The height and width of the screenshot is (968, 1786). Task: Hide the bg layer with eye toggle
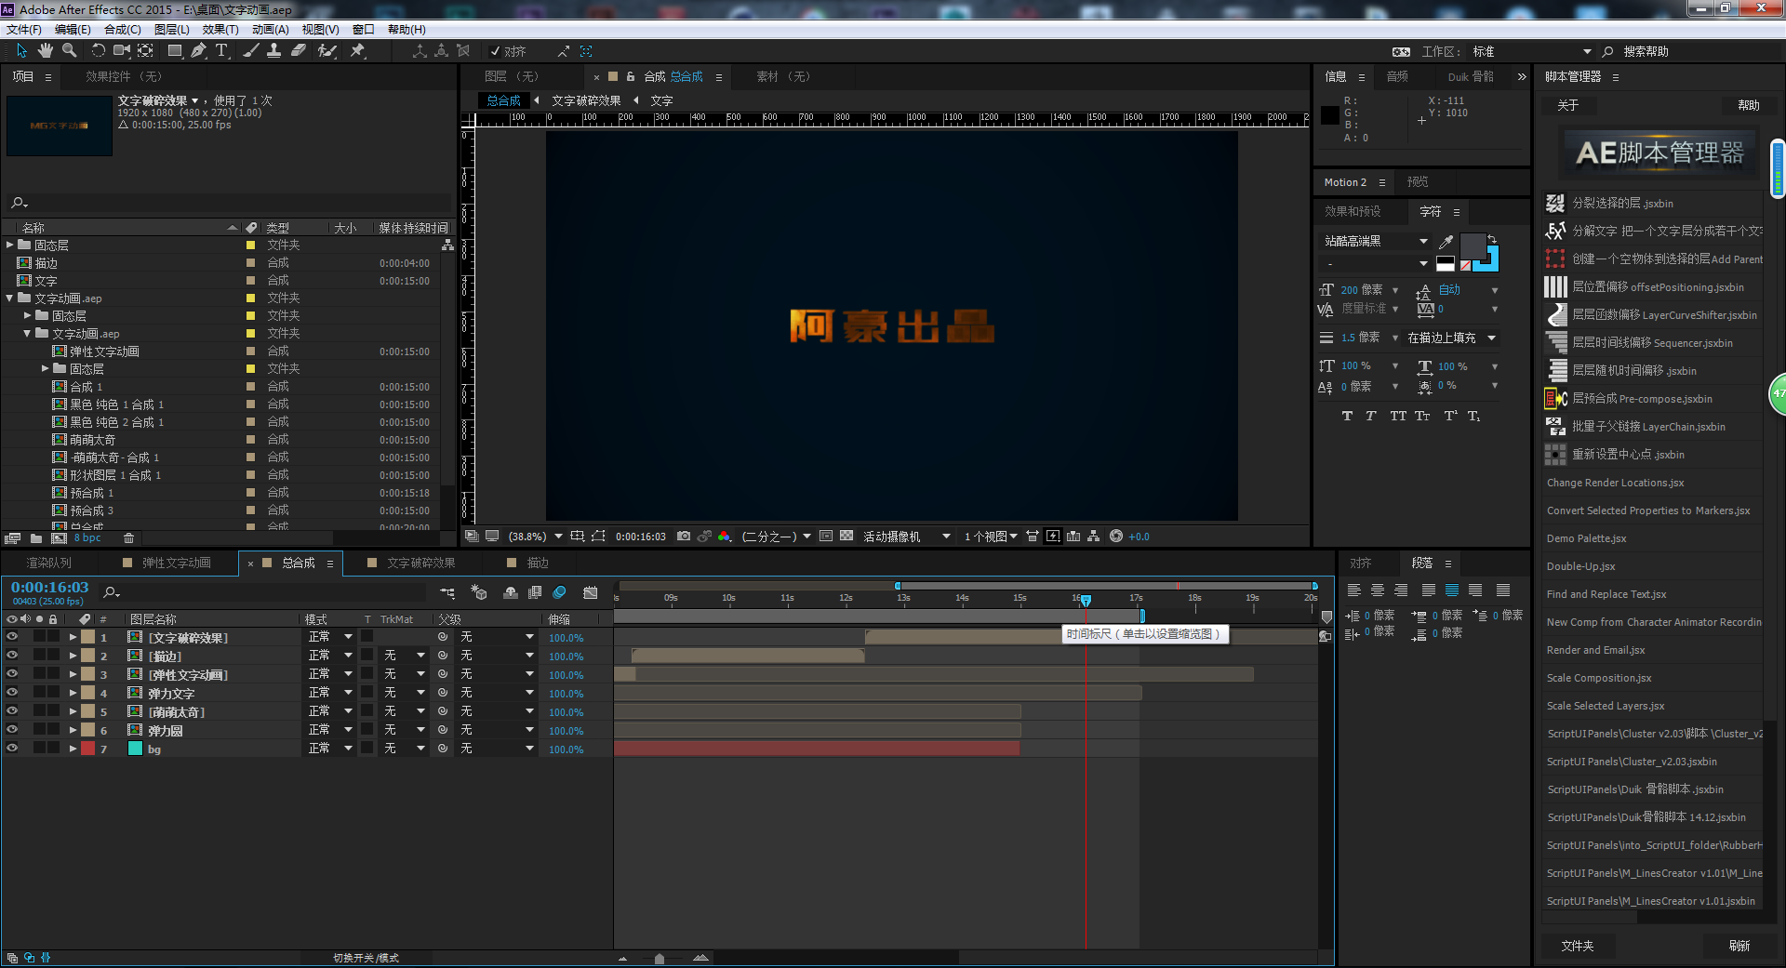[x=12, y=749]
